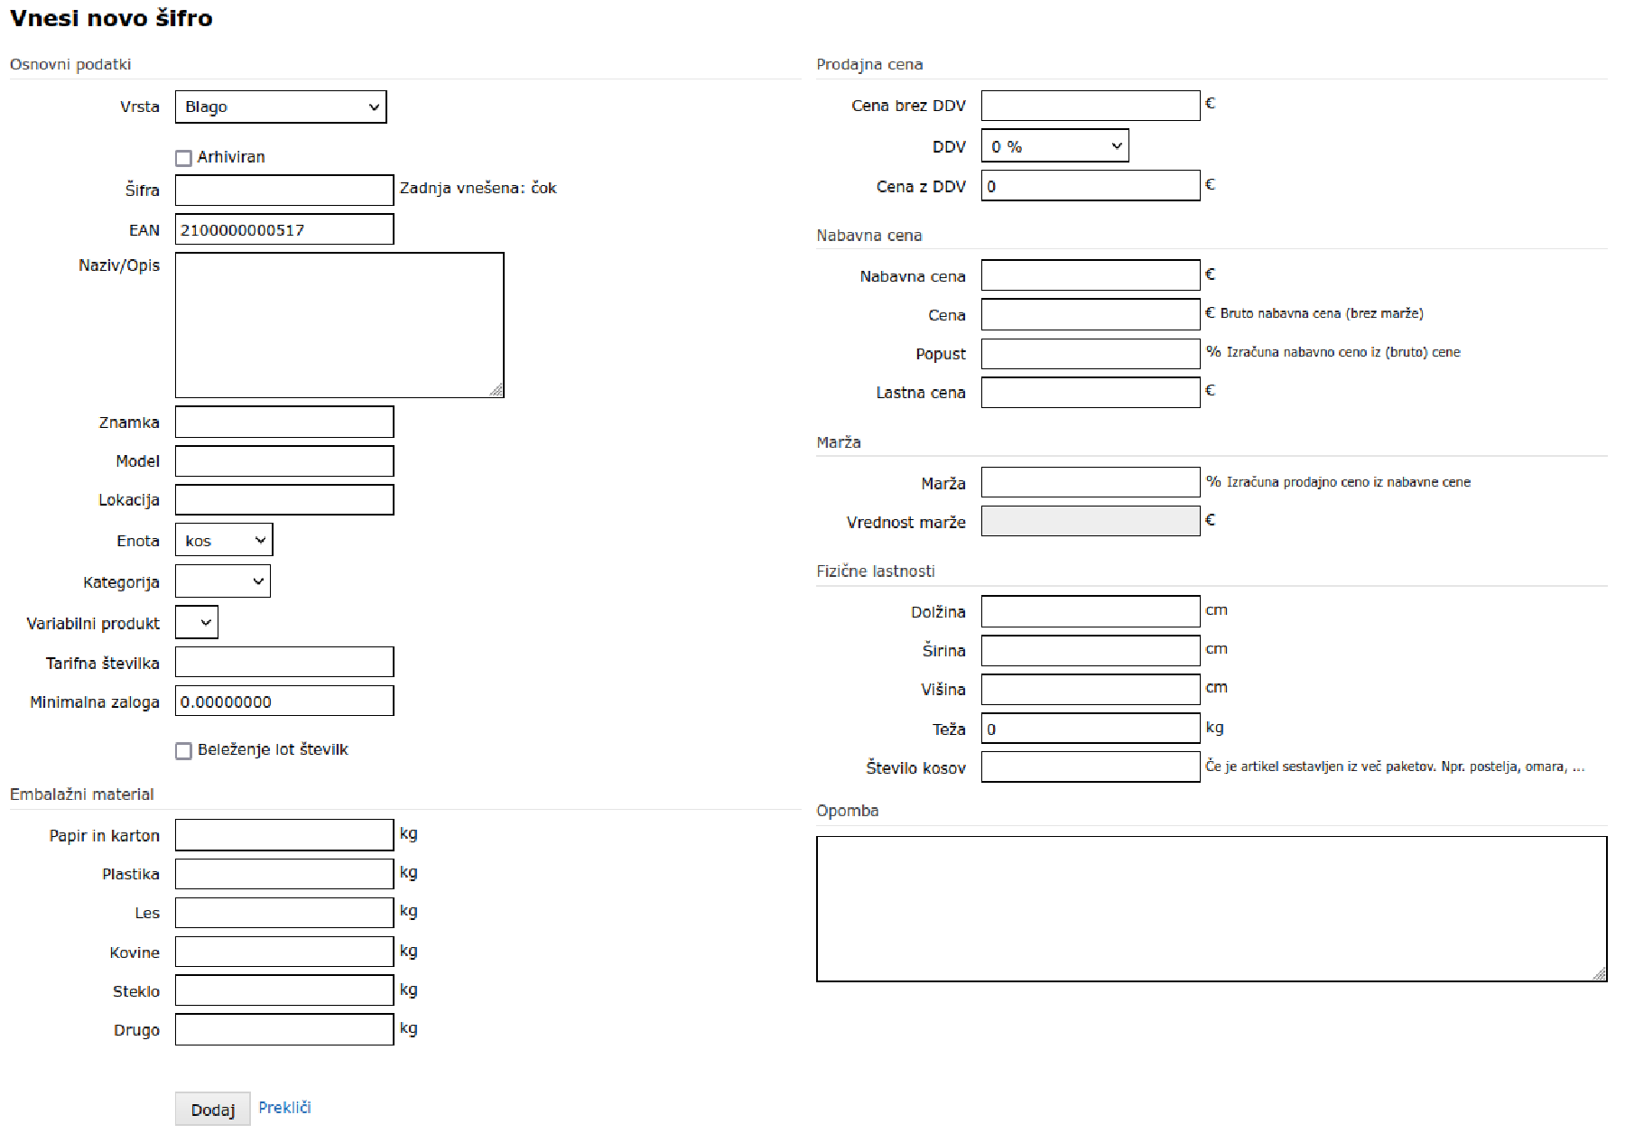Open the Variabilni produkt dropdown

pos(197,623)
